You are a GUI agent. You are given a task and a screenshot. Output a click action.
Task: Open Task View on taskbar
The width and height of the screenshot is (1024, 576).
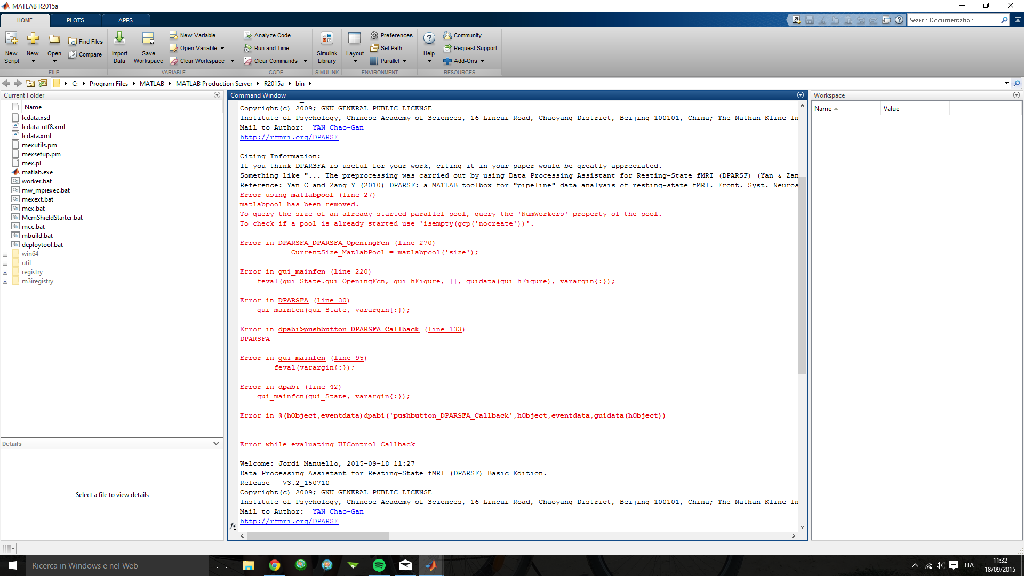coord(222,565)
